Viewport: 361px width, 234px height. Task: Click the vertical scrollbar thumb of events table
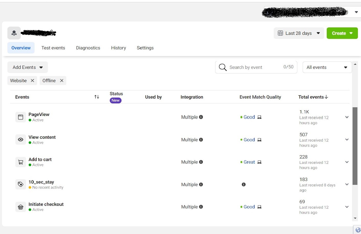click(x=355, y=146)
